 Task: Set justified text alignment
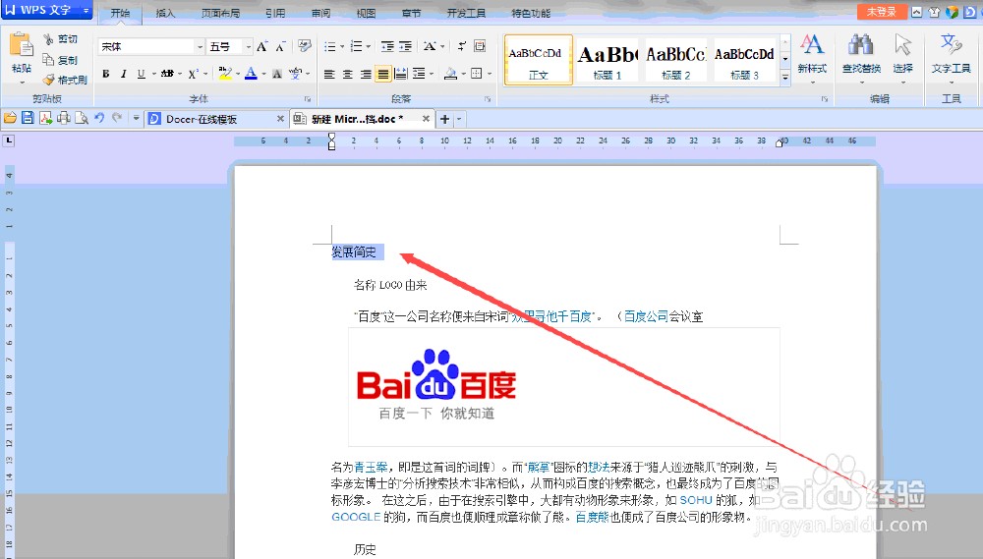(x=383, y=74)
